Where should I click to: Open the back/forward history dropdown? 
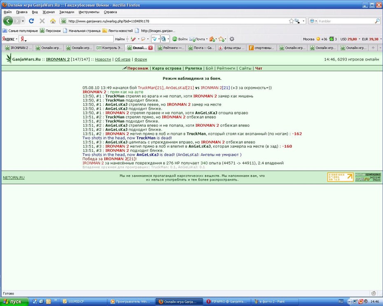coord(23,21)
